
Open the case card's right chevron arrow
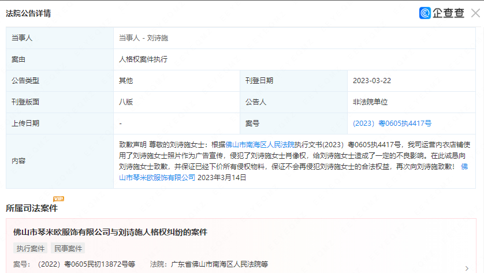[467, 268]
